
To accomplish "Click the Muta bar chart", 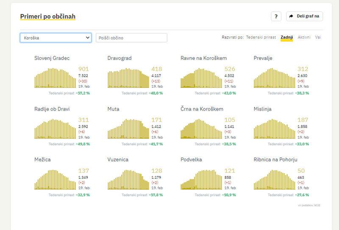I will coord(128,129).
